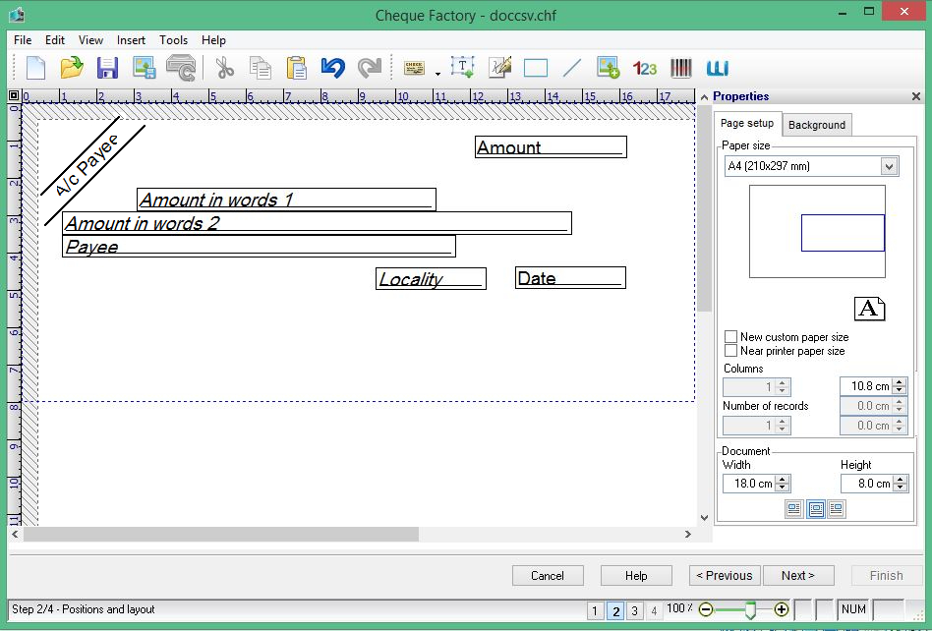Increase the 10.8 cm spinner value
This screenshot has height=631, width=932.
900,382
